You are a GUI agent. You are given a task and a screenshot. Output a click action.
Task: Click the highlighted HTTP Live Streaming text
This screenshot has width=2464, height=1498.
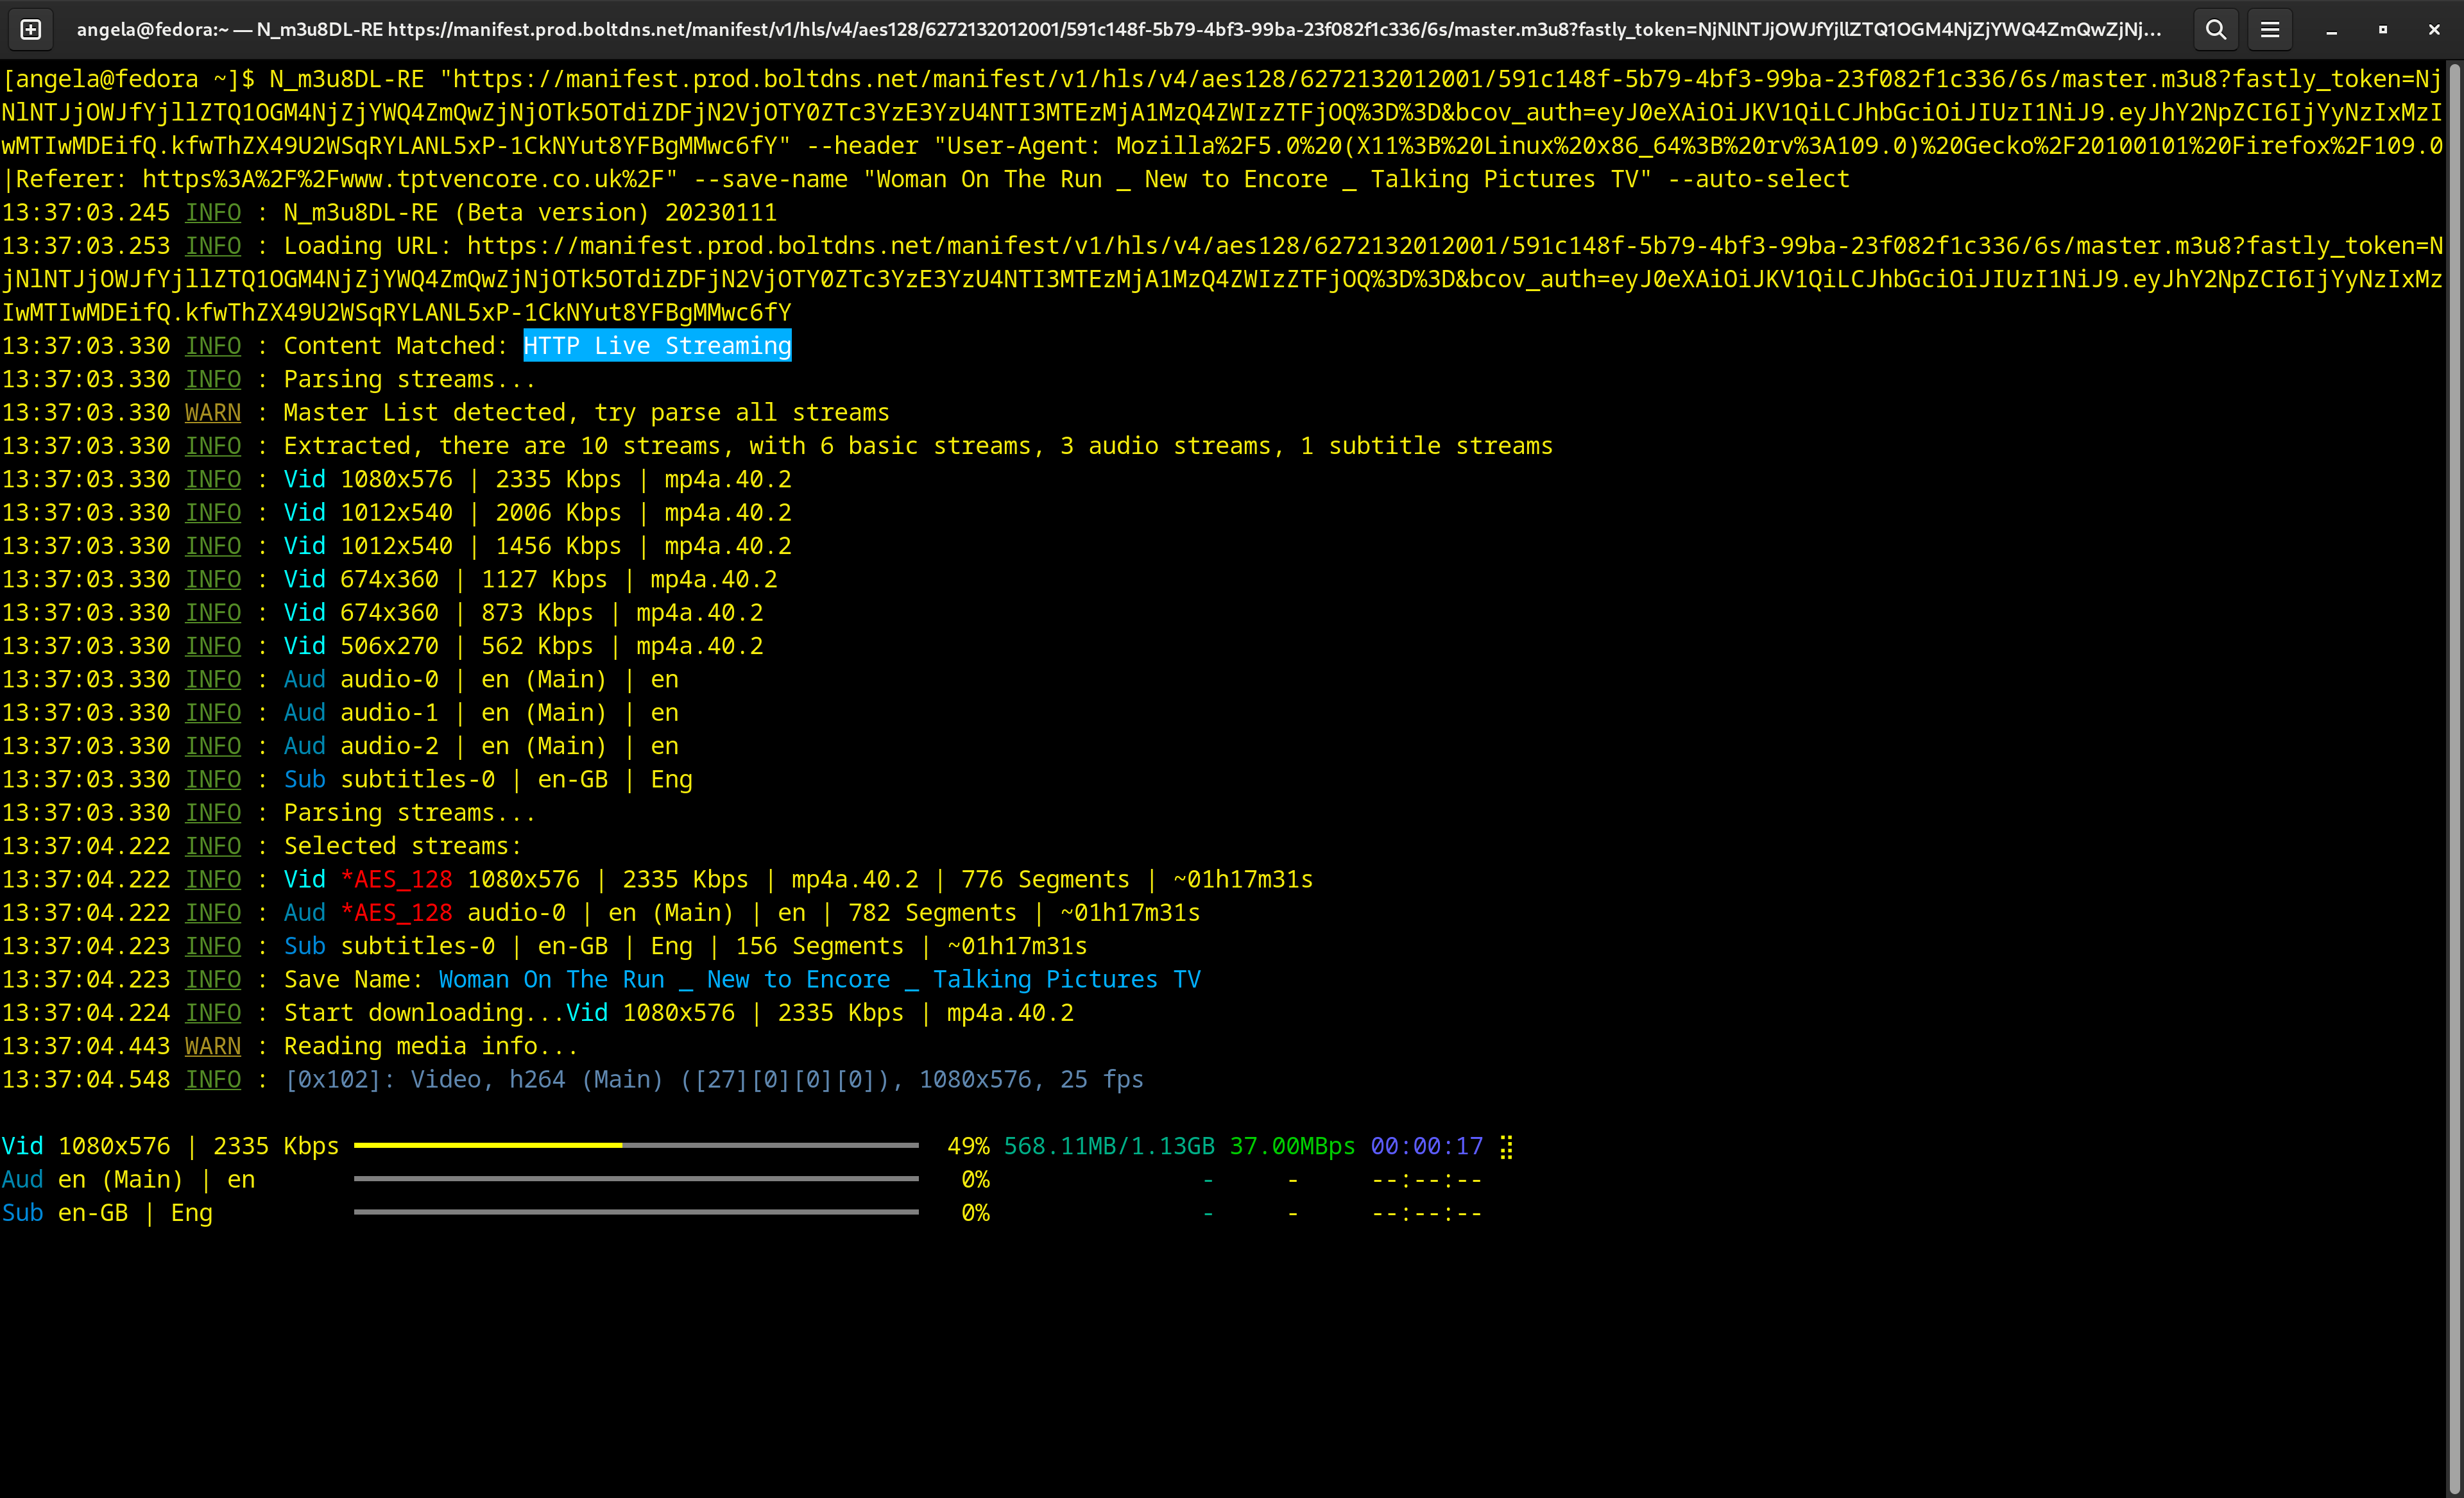657,346
